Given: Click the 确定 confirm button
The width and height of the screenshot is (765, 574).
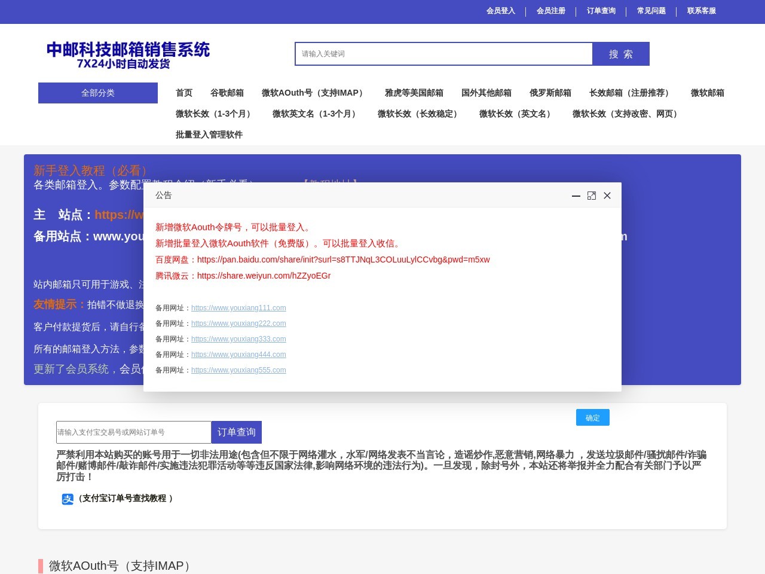Looking at the screenshot, I should pyautogui.click(x=593, y=417).
